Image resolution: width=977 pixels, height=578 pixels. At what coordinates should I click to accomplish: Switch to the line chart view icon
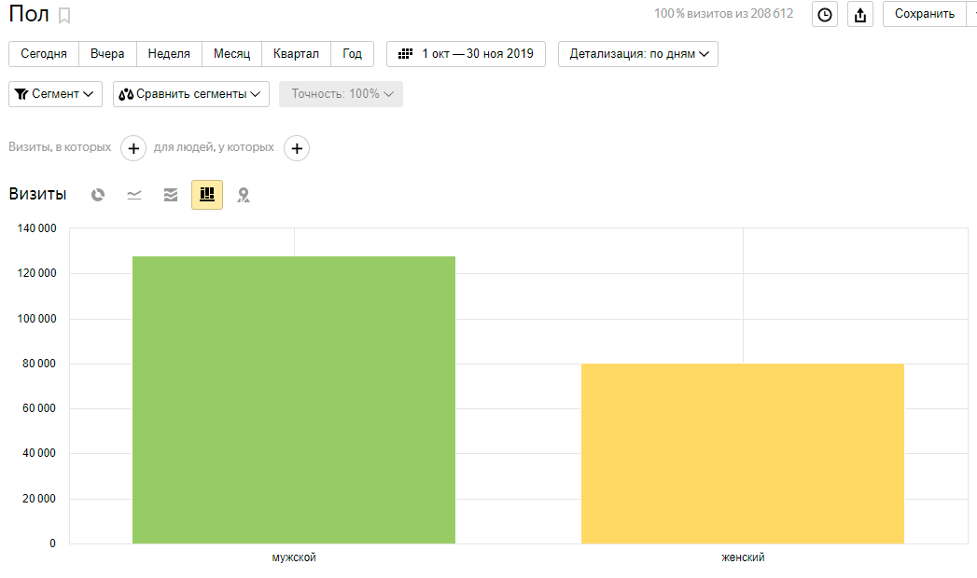point(134,195)
